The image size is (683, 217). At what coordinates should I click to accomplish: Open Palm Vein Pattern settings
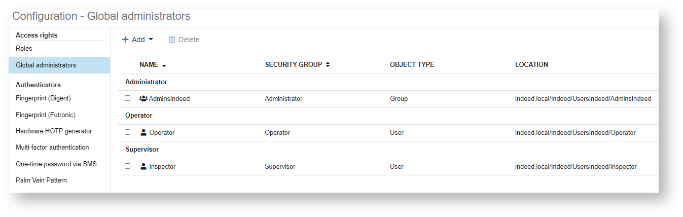[x=41, y=180]
